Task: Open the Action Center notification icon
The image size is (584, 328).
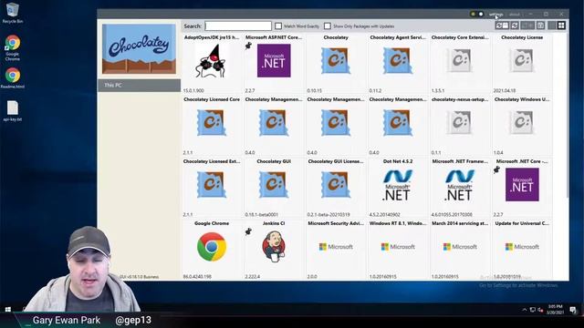Action: tap(573, 310)
